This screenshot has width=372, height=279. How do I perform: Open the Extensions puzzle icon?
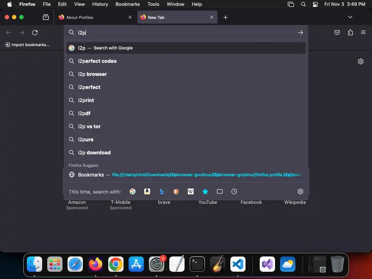[x=350, y=32]
